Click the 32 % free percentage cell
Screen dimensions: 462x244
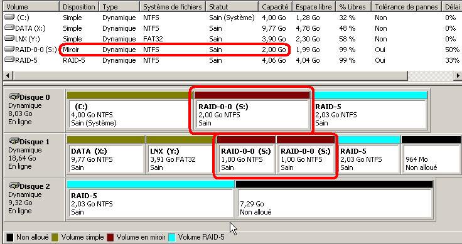click(347, 18)
